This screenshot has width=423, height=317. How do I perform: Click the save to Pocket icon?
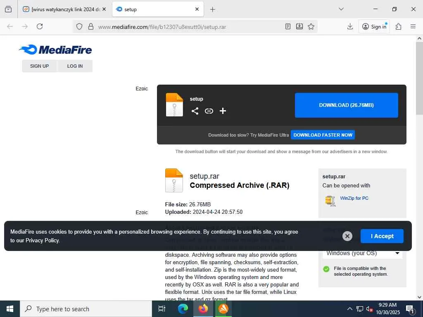tap(299, 26)
